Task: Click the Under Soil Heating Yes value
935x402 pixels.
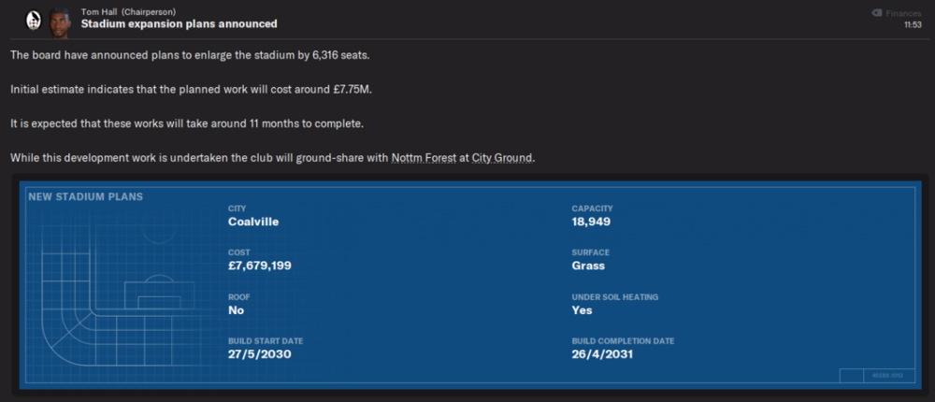Action: coord(582,310)
